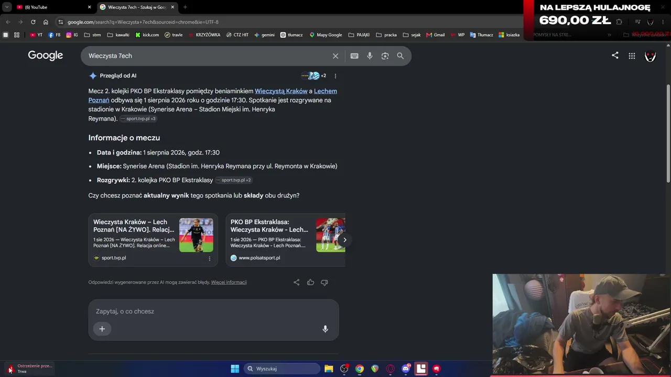Viewport: 671px width, 377px height.
Task: Open the sport.tvp.pl +3 source chip
Action: pyautogui.click(x=138, y=119)
